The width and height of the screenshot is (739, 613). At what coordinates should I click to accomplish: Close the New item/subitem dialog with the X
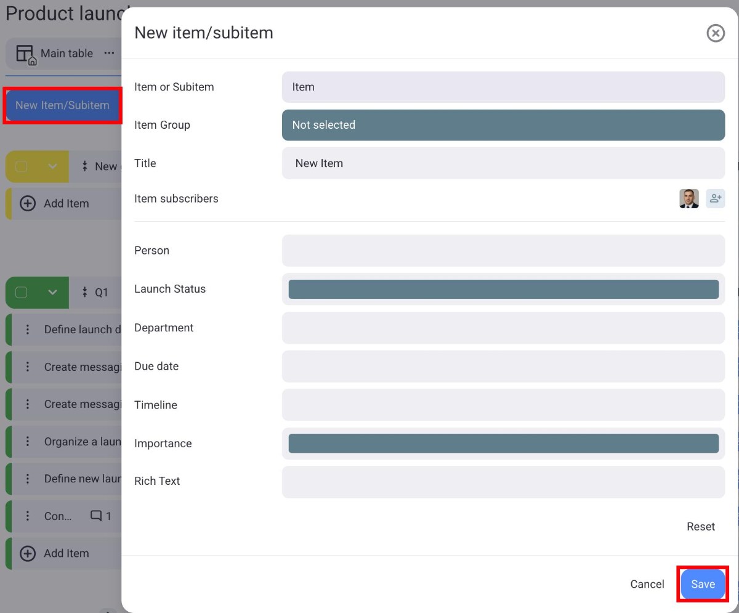[716, 33]
